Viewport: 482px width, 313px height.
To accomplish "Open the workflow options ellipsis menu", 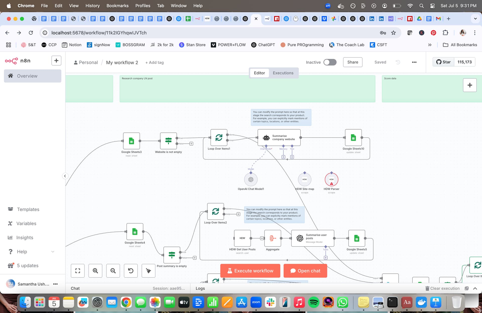I will [414, 62].
